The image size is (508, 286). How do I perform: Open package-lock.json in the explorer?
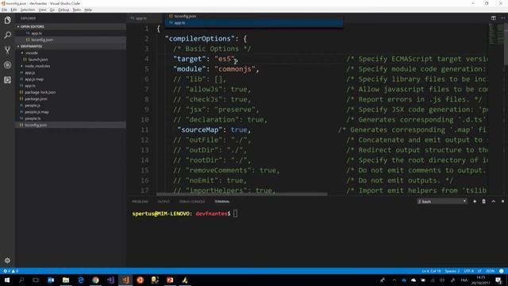tap(40, 92)
